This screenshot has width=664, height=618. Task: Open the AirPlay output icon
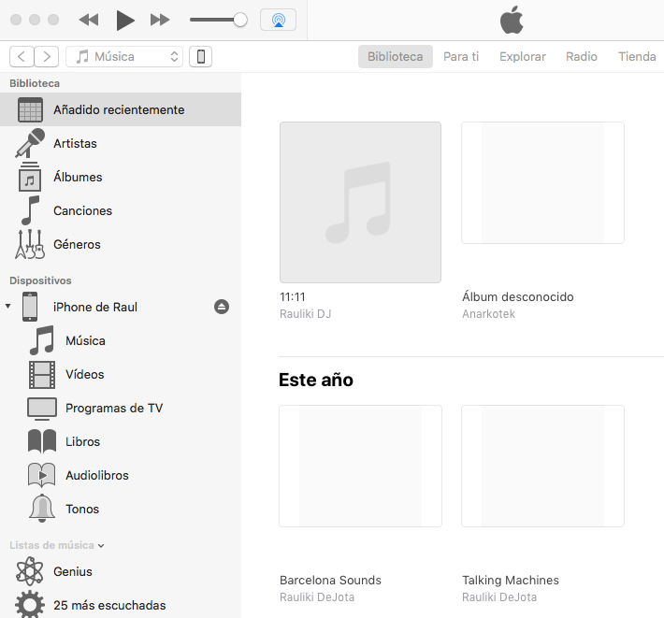pos(278,20)
